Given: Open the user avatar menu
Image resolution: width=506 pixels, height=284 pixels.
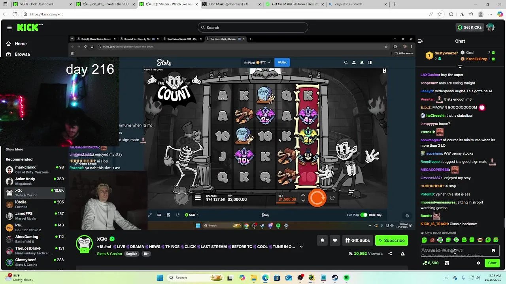Looking at the screenshot, I should tap(490, 27).
